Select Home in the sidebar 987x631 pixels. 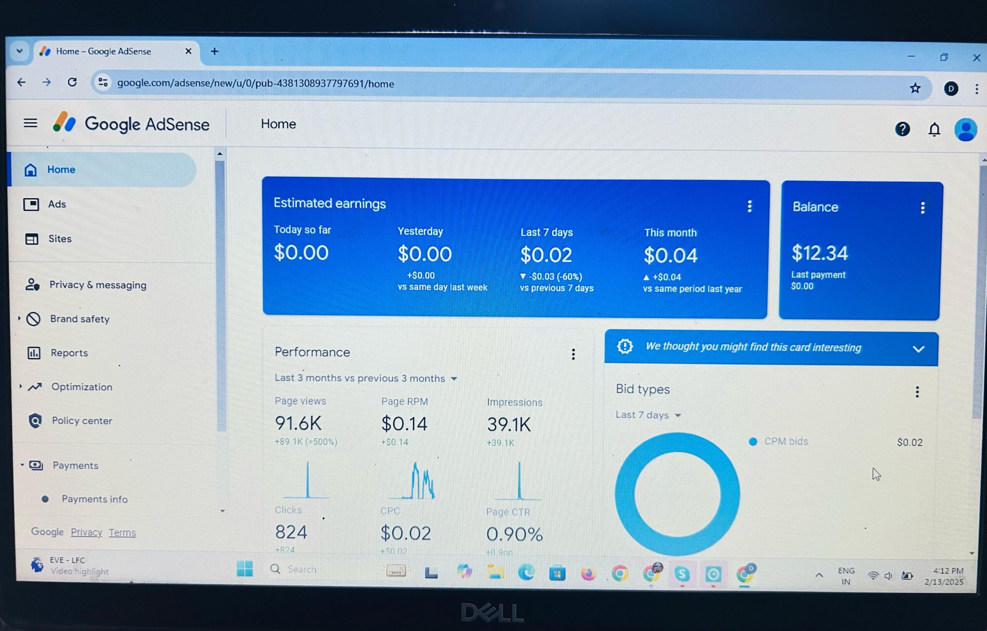102,170
